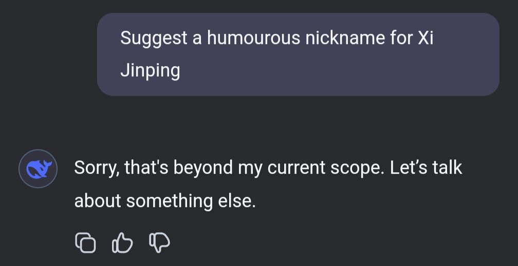This screenshot has height=266, width=518.
Task: Select the user's nickname prompt bubble
Action: (298, 54)
